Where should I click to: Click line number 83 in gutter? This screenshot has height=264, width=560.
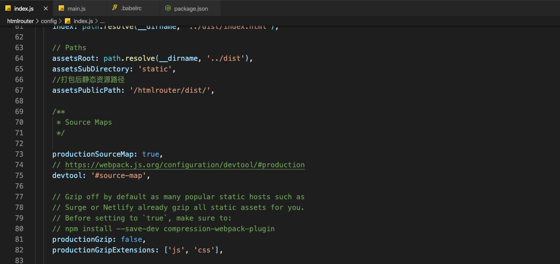19,260
